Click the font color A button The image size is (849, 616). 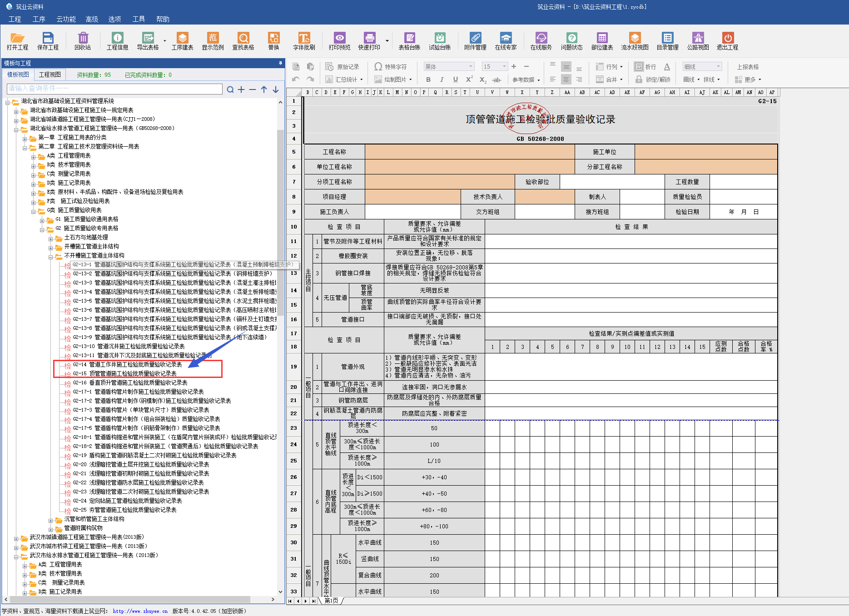coord(667,67)
